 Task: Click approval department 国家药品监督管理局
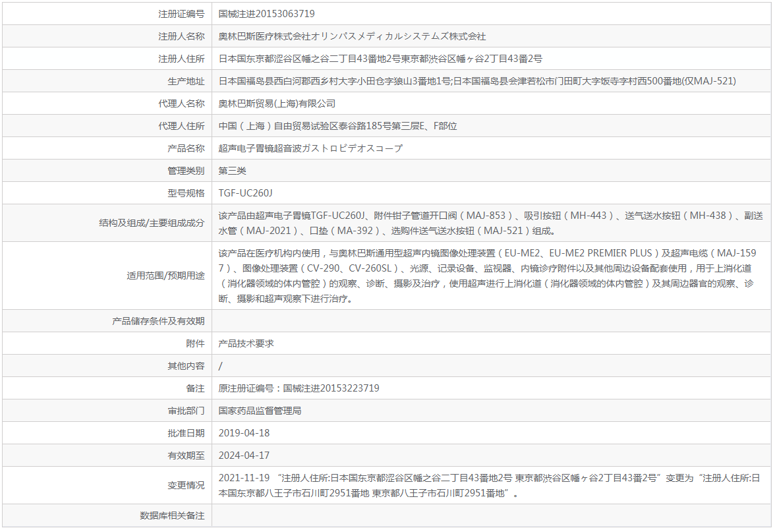[260, 411]
